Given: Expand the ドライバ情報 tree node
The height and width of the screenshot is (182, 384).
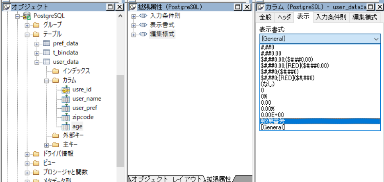Looking at the screenshot, I should (x=27, y=155).
